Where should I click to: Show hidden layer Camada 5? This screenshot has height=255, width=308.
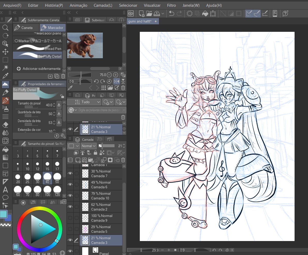tap(70, 229)
